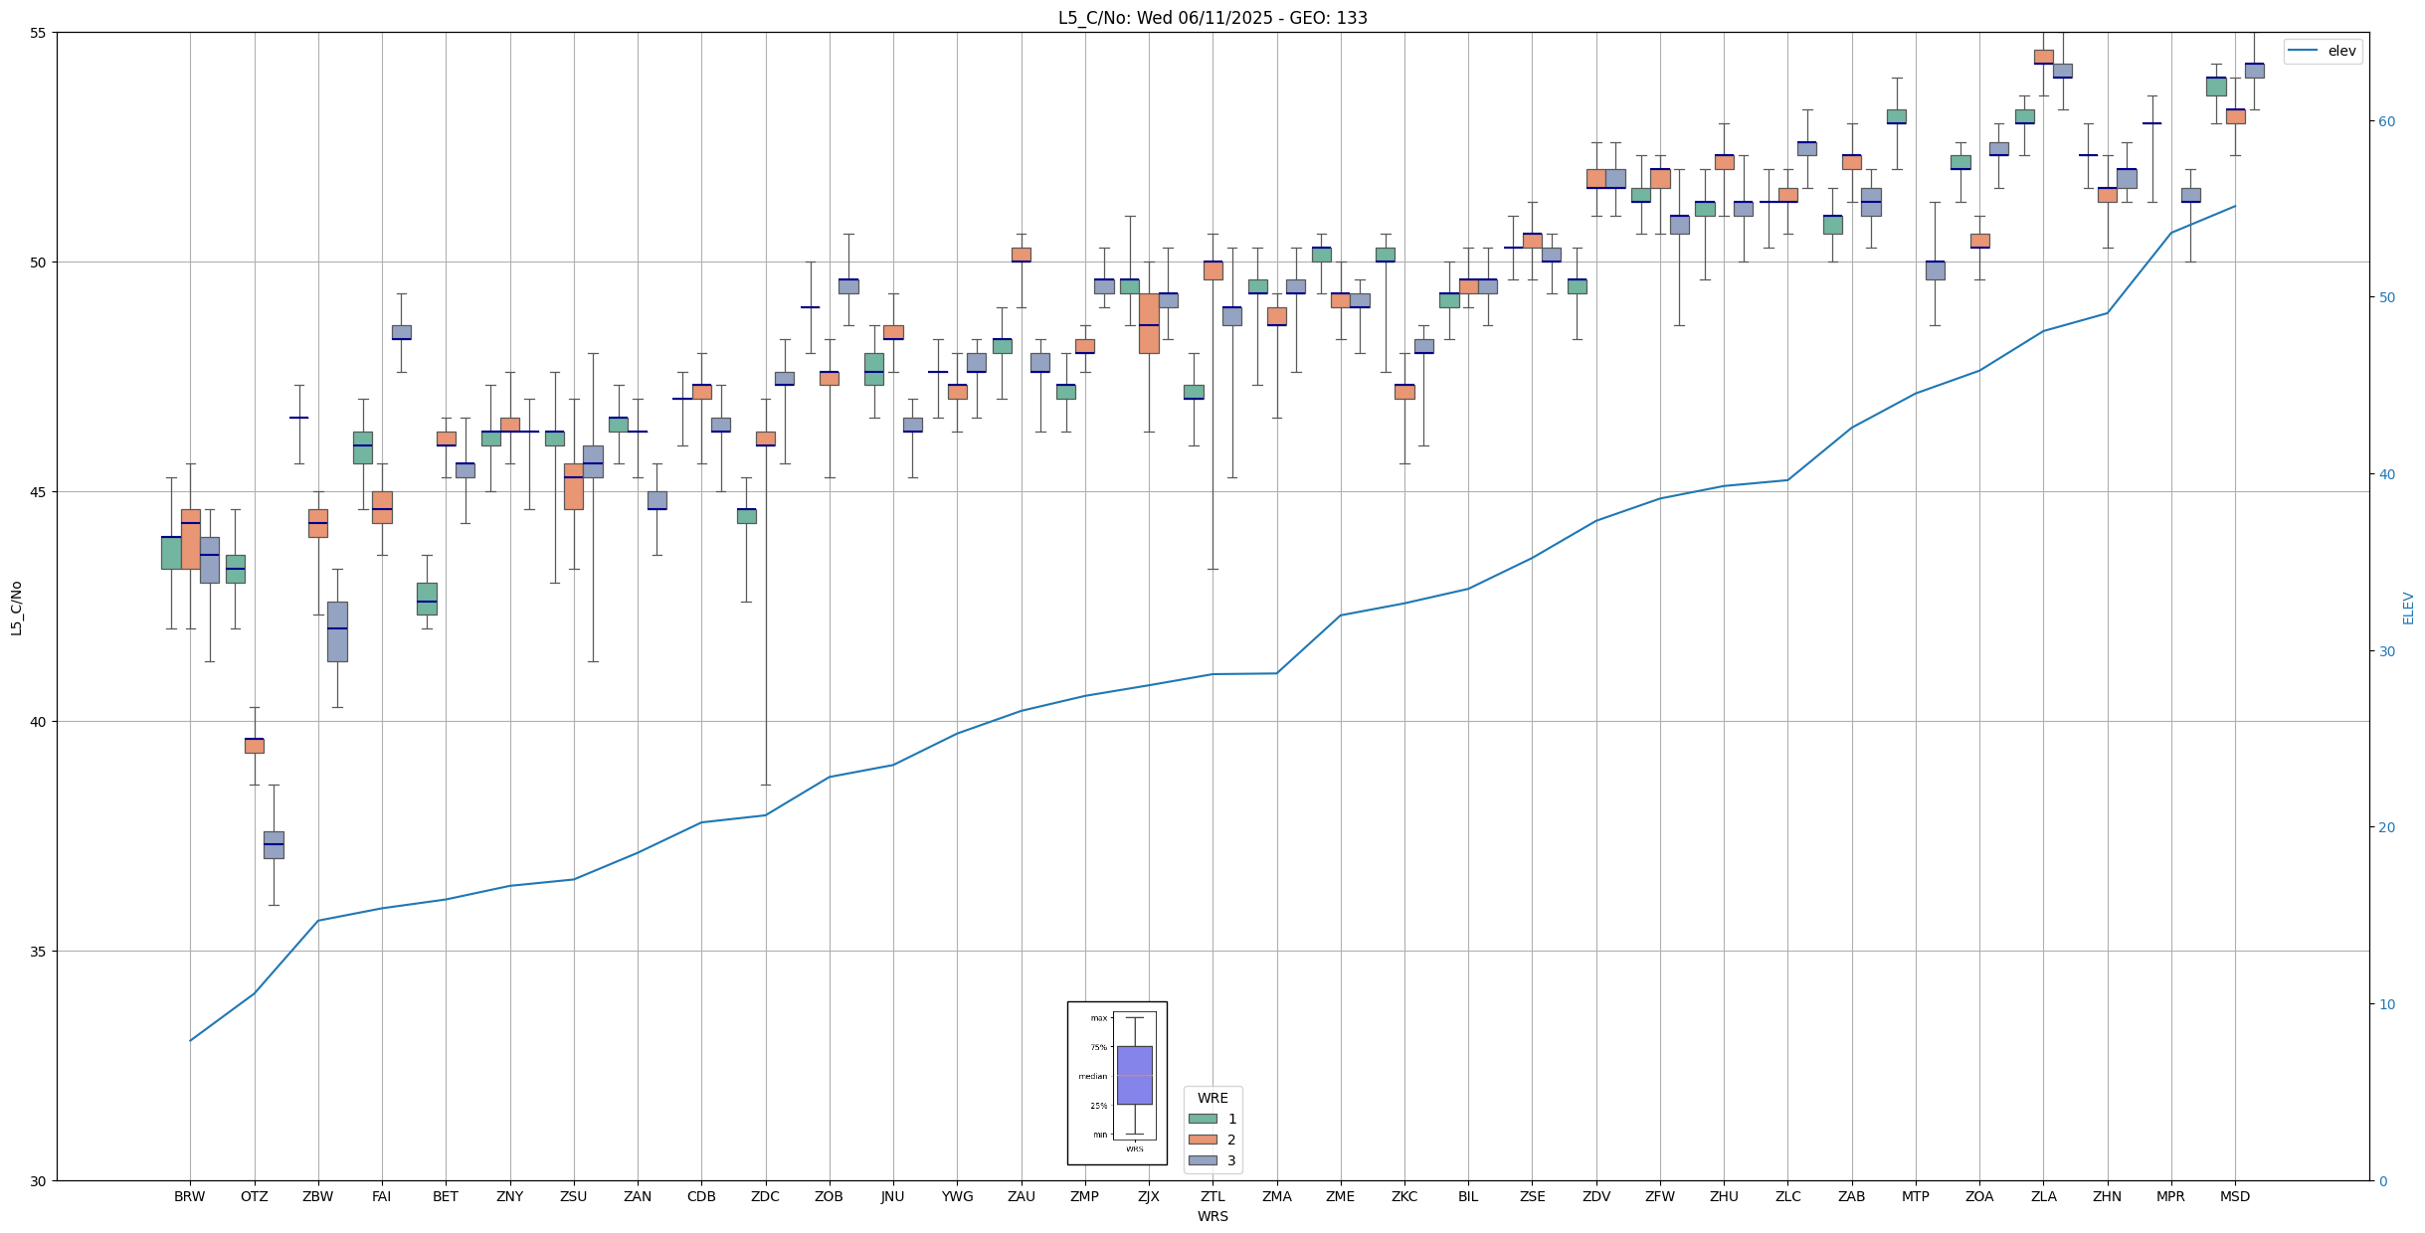The image size is (2425, 1233).
Task: Click the L5_C/No y-axis title
Action: pyautogui.click(x=16, y=608)
